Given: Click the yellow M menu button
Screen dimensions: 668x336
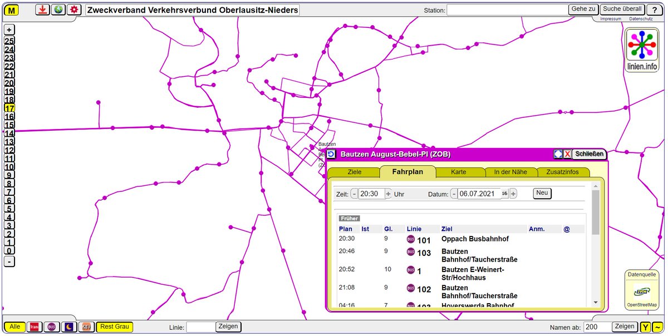Looking at the screenshot, I should [12, 10].
